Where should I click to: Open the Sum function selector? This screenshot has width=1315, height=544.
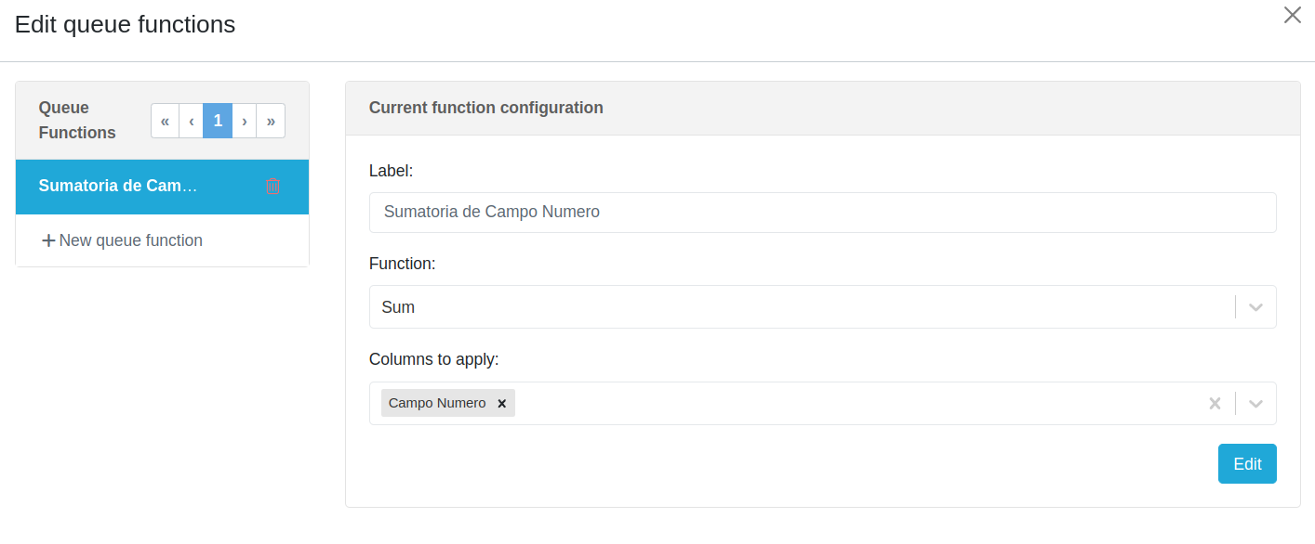coord(800,307)
